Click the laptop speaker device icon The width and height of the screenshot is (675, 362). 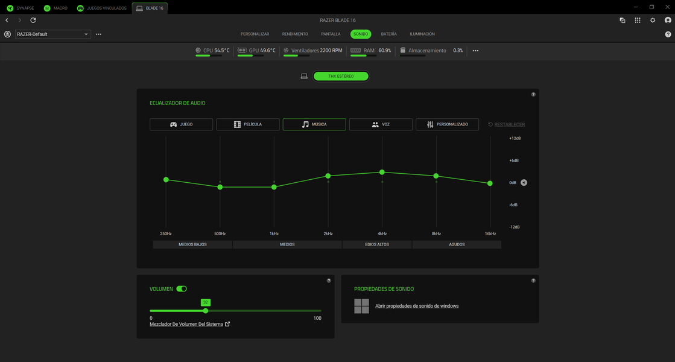click(x=304, y=76)
